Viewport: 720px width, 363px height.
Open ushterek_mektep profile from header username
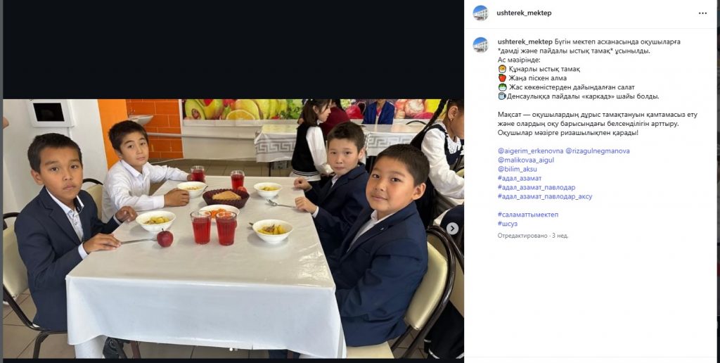524,13
